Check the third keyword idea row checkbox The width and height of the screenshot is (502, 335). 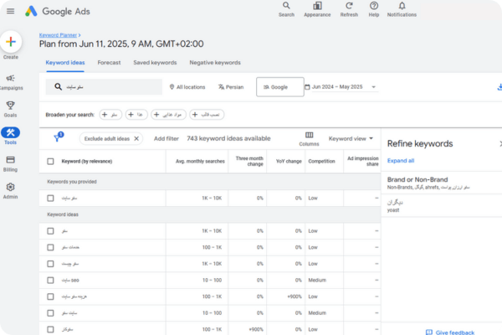50,264
